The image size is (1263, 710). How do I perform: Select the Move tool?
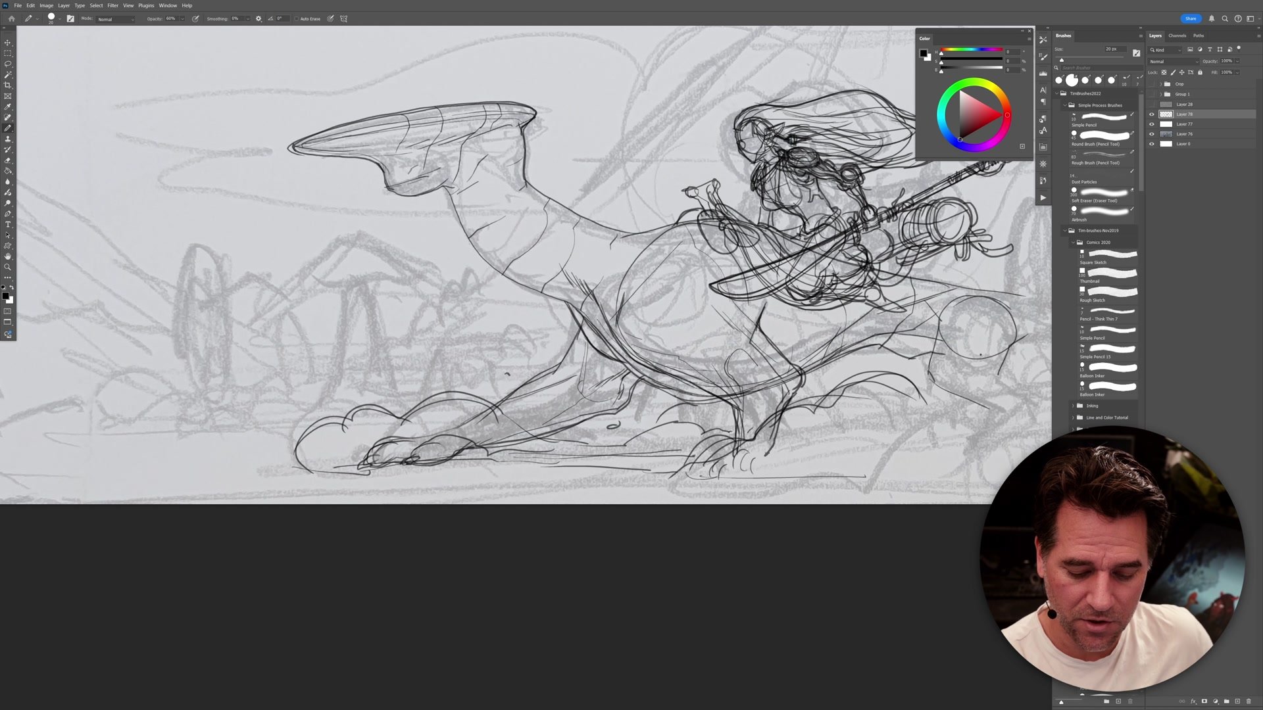pyautogui.click(x=8, y=43)
